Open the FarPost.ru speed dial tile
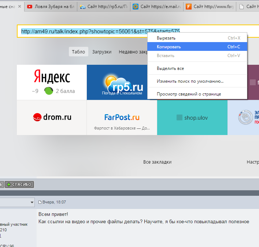This screenshot has height=247, width=259. coord(122,117)
